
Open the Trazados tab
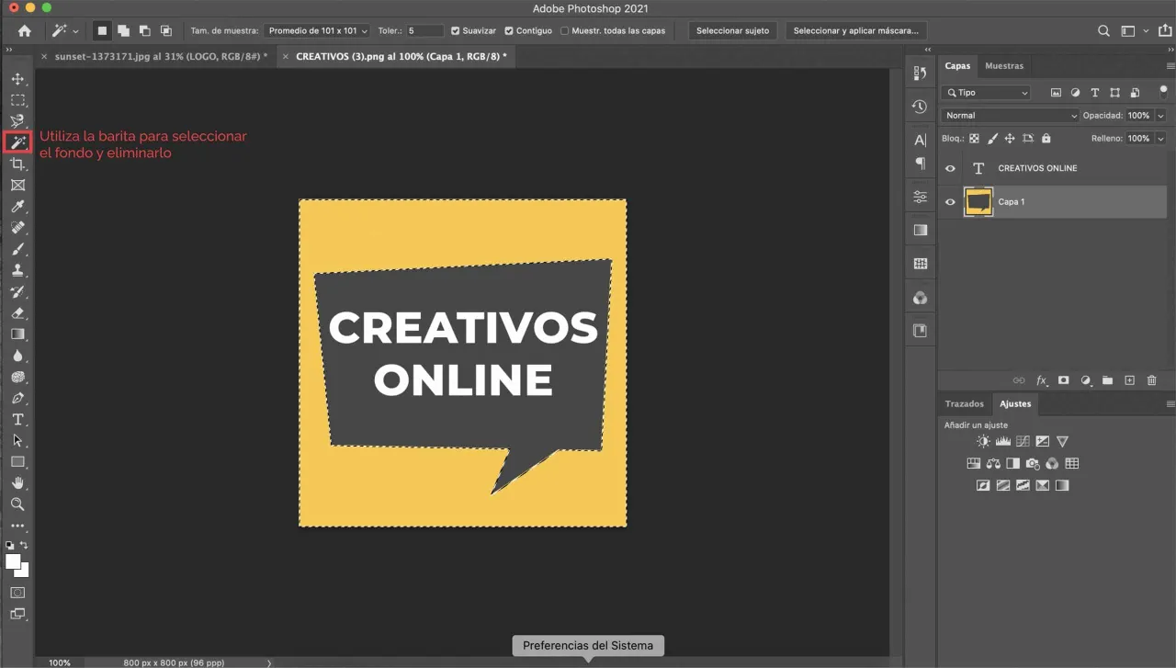(x=964, y=403)
